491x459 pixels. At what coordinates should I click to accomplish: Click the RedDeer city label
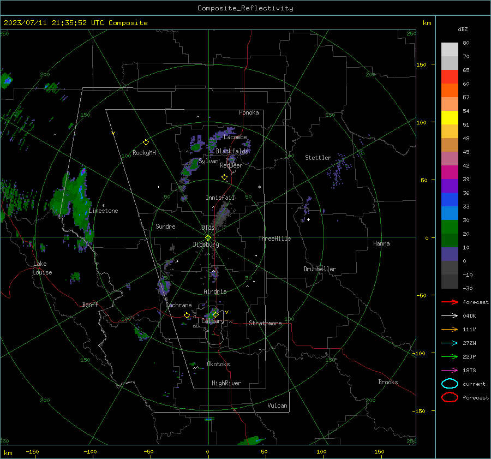coord(231,165)
